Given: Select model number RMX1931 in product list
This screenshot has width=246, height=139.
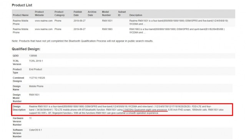Looking at the screenshot, I should [107, 21].
